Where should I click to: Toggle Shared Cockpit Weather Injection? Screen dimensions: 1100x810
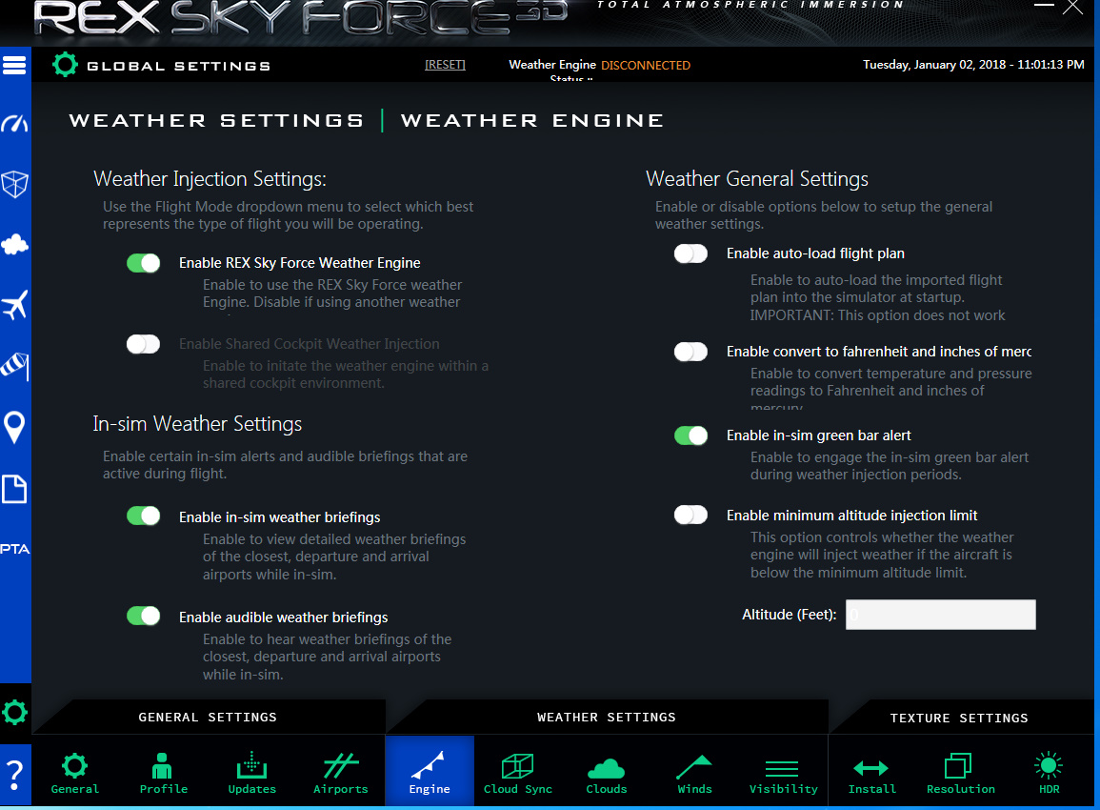click(x=143, y=344)
